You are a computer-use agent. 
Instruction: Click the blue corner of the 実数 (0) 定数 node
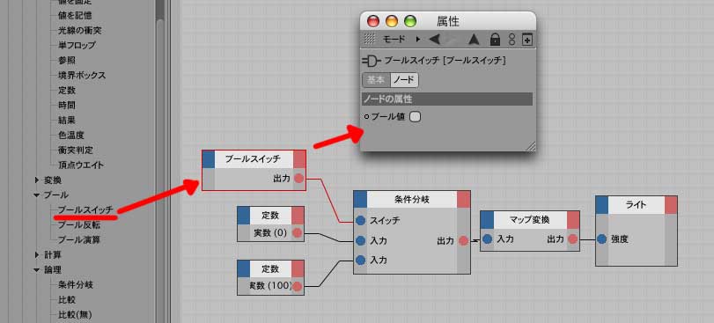click(x=244, y=215)
